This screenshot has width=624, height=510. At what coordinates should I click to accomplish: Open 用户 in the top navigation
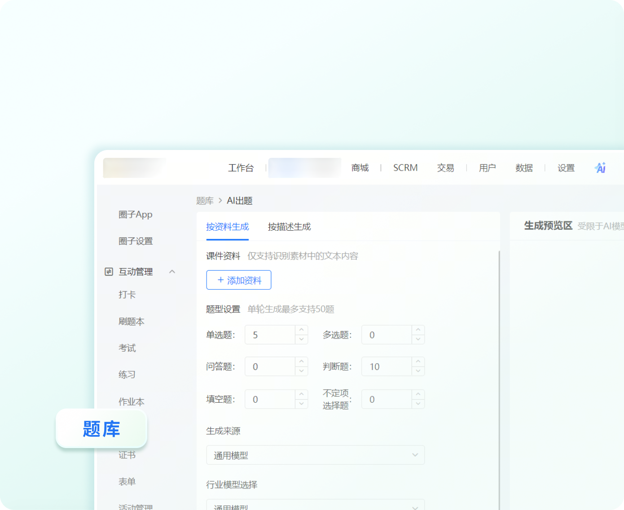pos(488,168)
